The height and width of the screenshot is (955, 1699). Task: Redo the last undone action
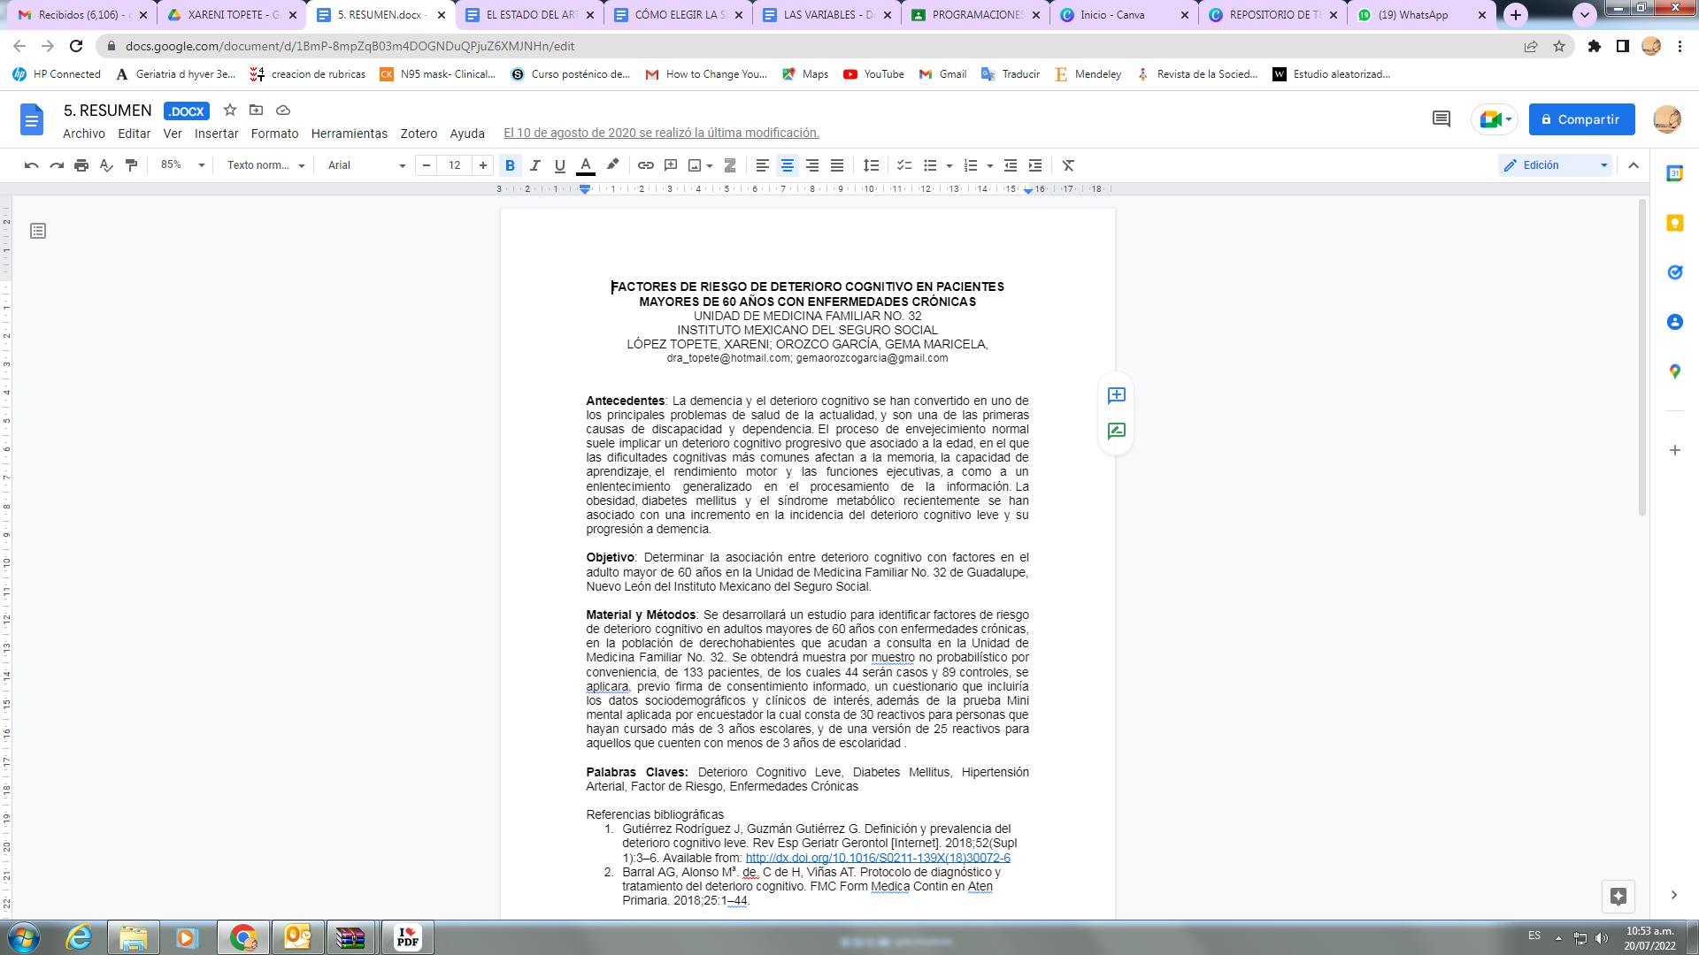(x=57, y=165)
